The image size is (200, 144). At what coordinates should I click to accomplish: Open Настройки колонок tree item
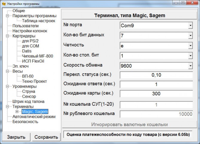tap(30, 31)
